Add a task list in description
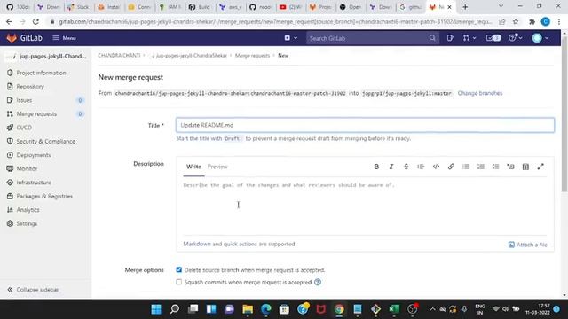Image resolution: width=568 pixels, height=319 pixels. click(x=495, y=167)
